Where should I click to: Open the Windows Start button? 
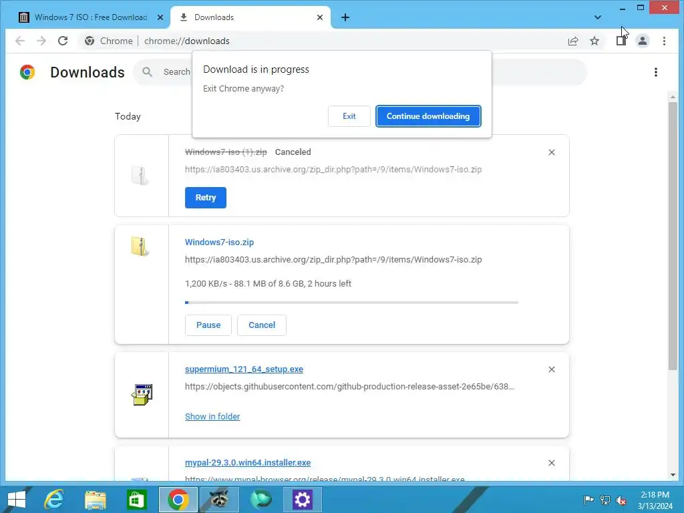16,500
